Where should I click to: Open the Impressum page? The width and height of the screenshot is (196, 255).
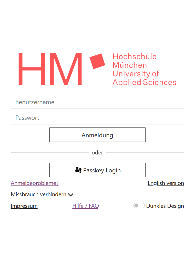click(24, 206)
